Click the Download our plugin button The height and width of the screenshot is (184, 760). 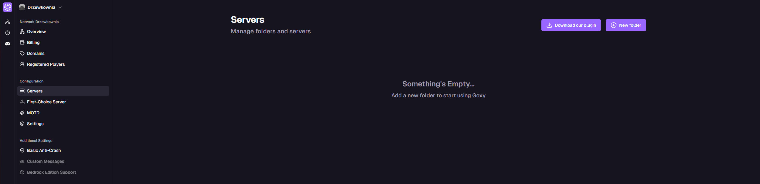[x=571, y=25]
